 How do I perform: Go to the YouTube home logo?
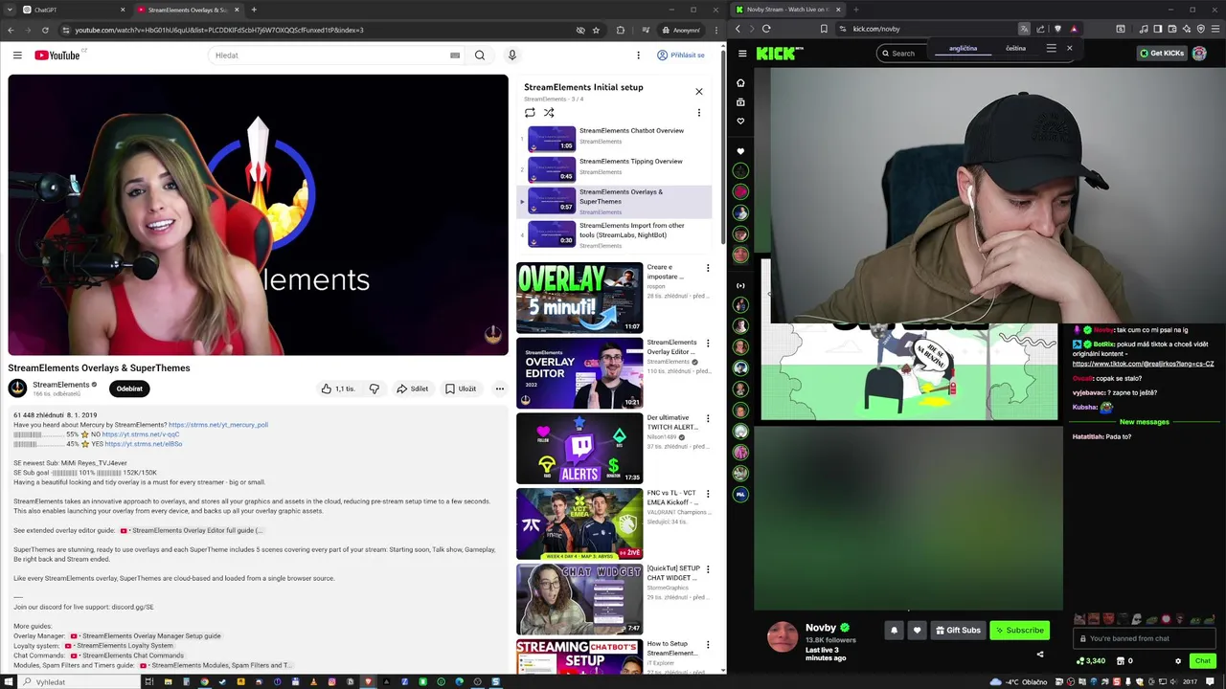[57, 56]
